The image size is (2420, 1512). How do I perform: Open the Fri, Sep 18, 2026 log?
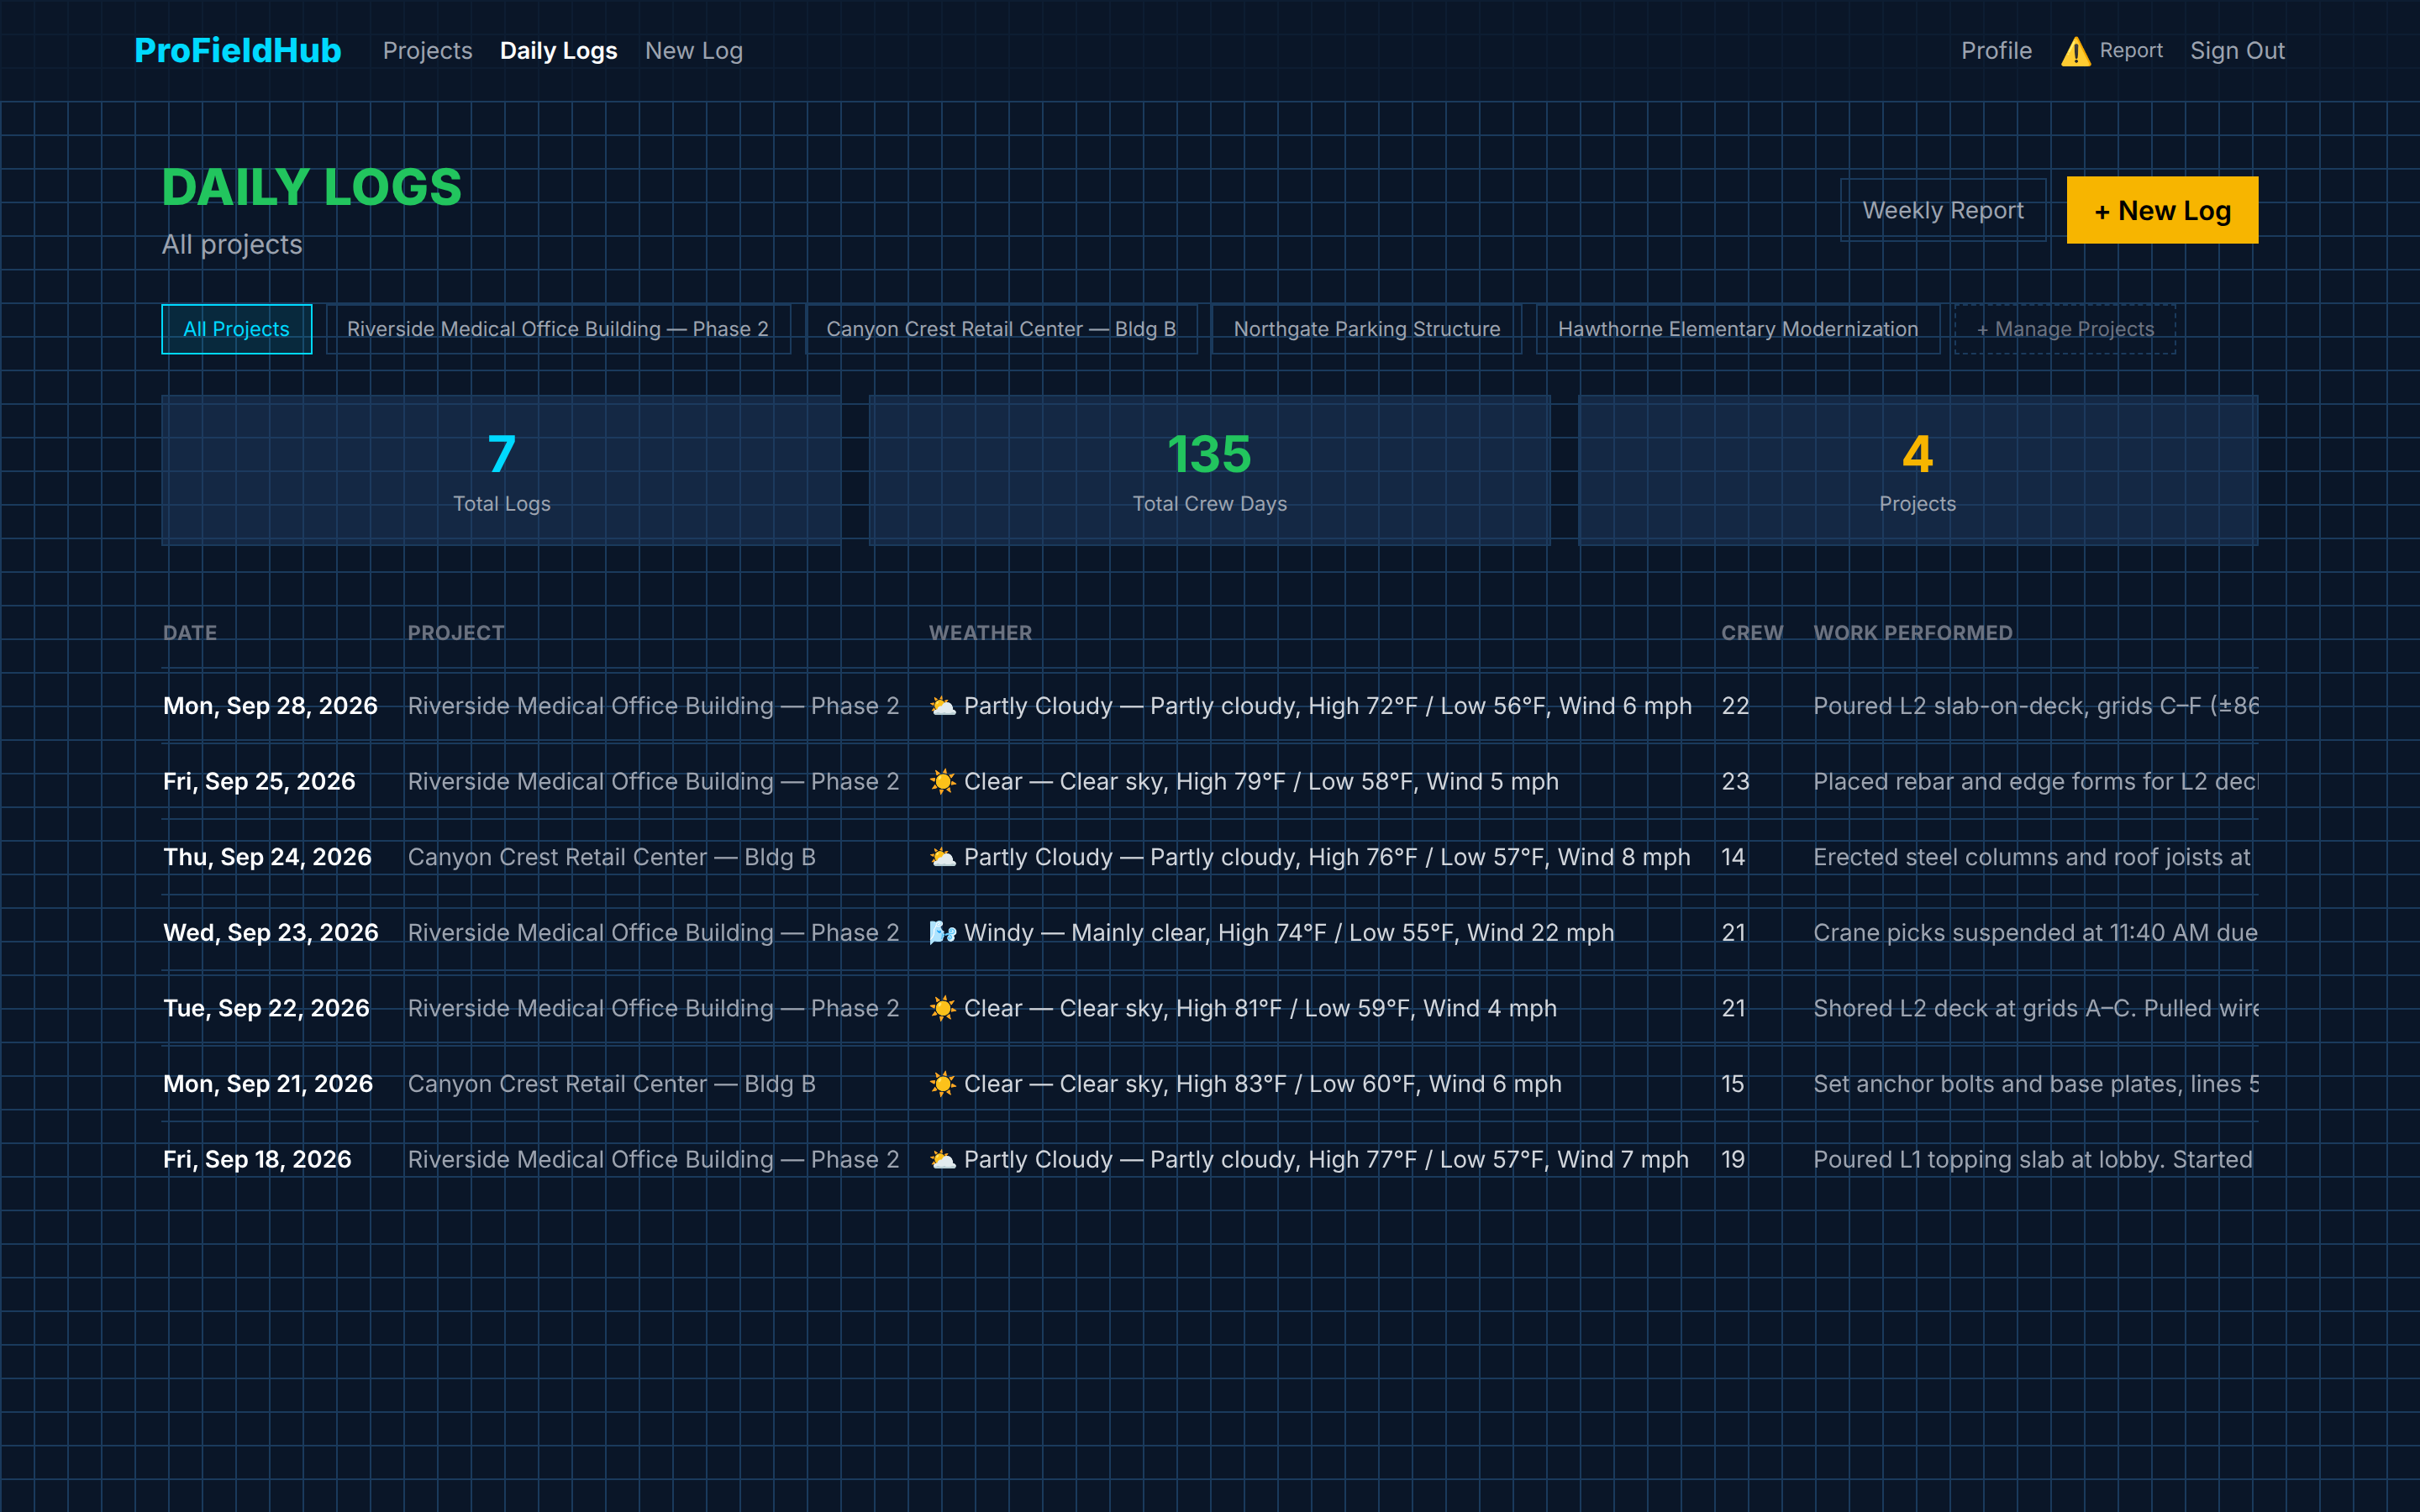coord(1210,1159)
